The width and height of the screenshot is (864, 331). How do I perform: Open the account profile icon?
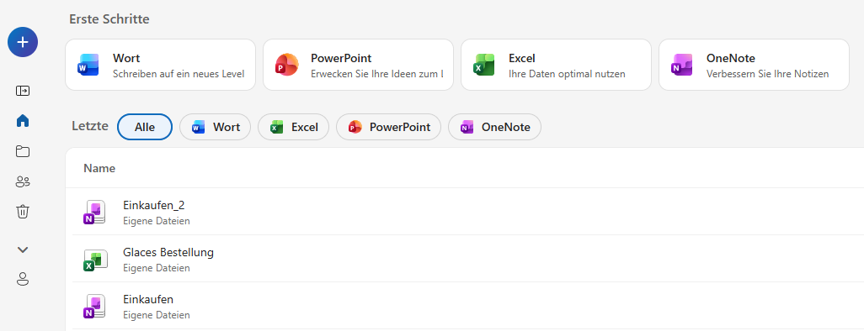tap(23, 279)
